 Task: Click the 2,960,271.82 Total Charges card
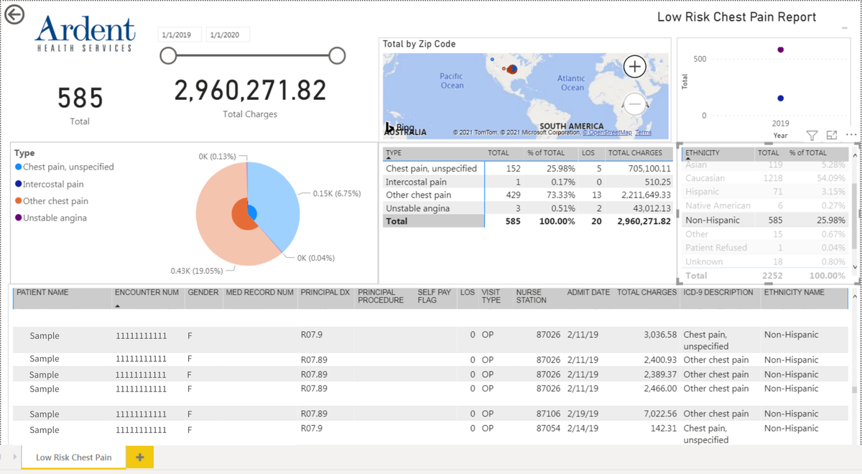[250, 98]
